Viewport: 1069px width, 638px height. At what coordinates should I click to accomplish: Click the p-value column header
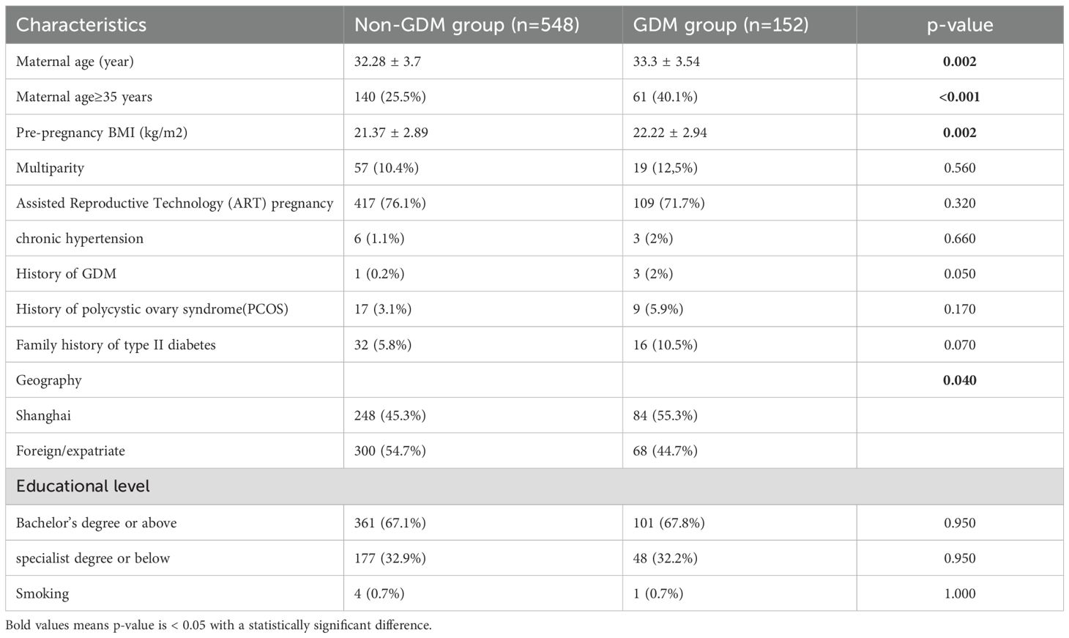point(959,25)
